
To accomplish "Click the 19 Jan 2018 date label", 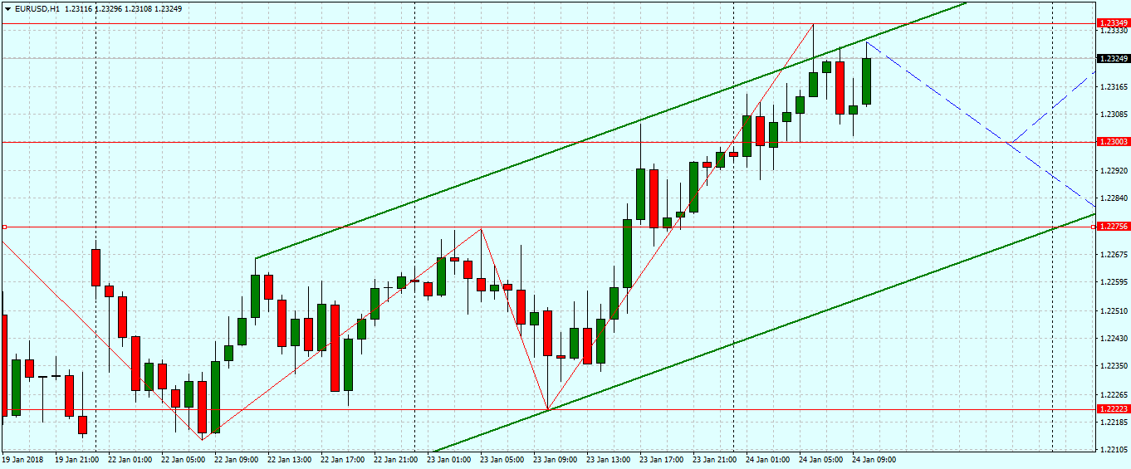I will pyautogui.click(x=23, y=459).
